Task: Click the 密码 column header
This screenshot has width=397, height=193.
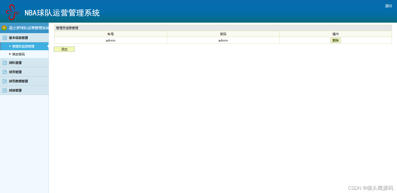Action: click(223, 34)
